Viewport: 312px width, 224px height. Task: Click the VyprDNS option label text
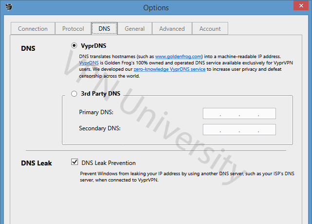(94, 46)
